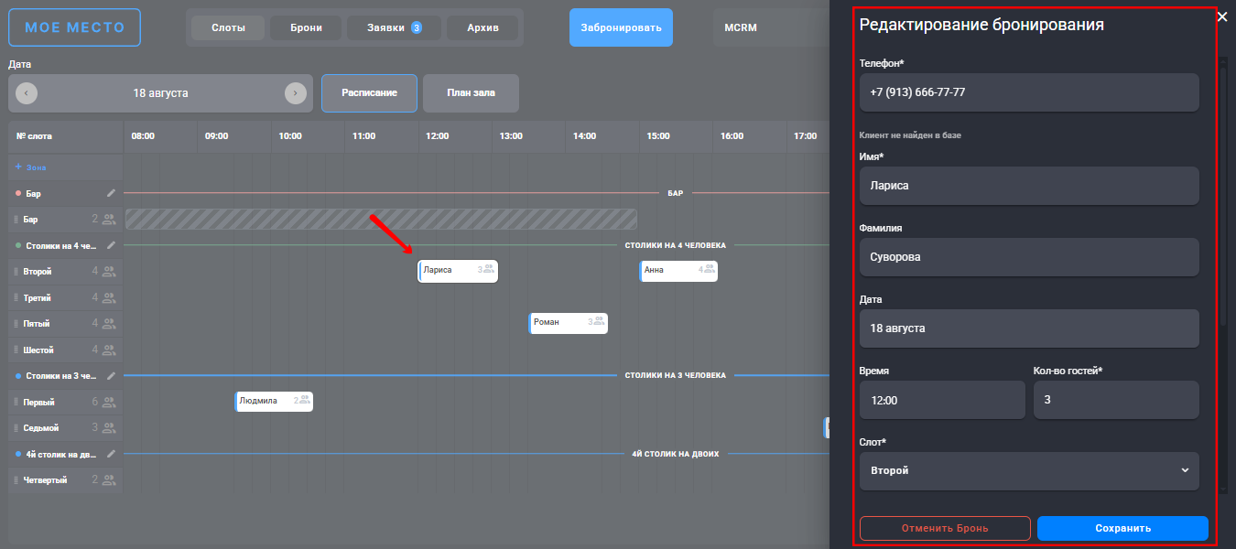Switch to the Слоты tab
Viewport: 1236px width, 549px height.
tap(228, 27)
